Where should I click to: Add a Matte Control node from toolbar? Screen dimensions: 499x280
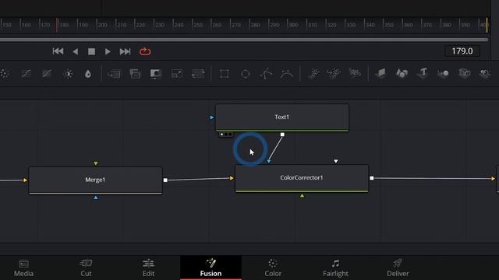click(x=156, y=74)
